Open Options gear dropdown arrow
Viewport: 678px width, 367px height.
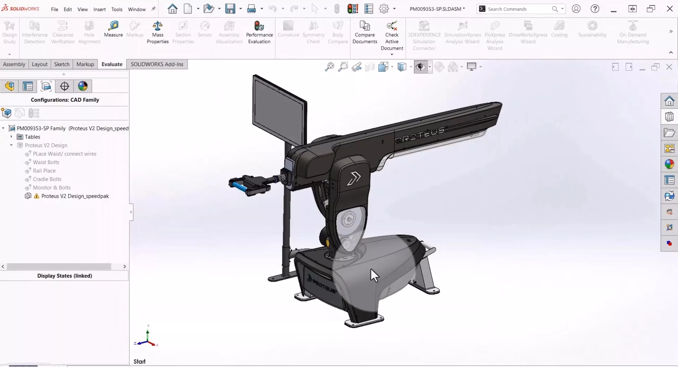[394, 9]
